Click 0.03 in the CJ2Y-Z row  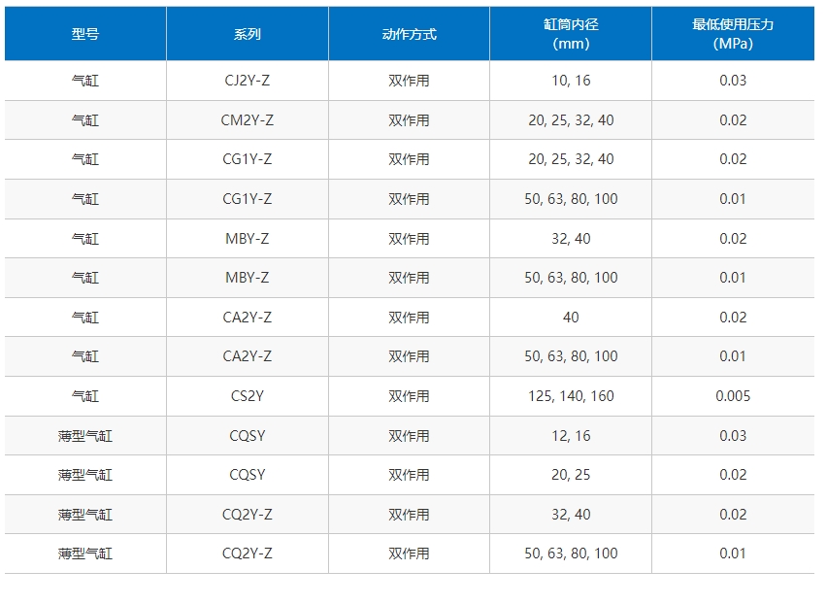pos(733,81)
